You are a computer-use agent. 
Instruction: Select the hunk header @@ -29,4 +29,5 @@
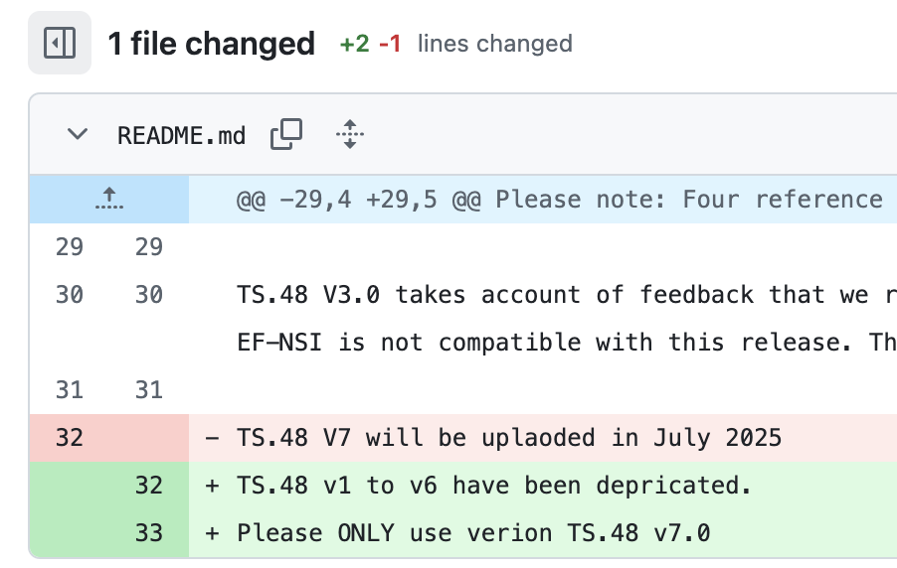point(359,200)
